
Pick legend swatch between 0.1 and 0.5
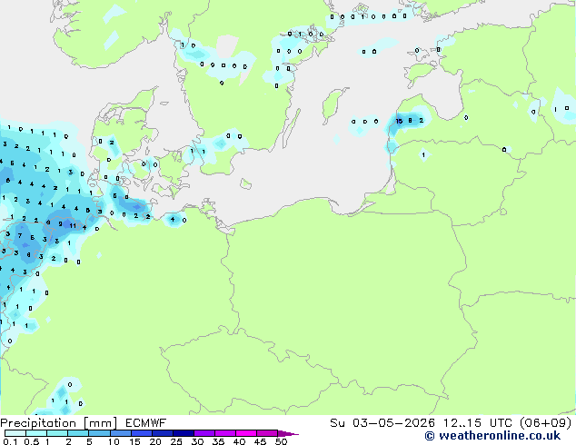pos(15,433)
